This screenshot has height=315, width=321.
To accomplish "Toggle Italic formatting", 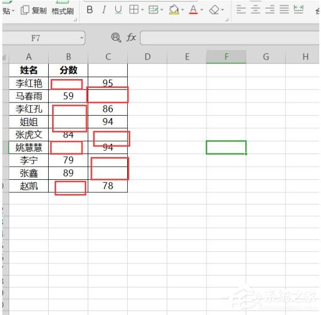I will [104, 10].
